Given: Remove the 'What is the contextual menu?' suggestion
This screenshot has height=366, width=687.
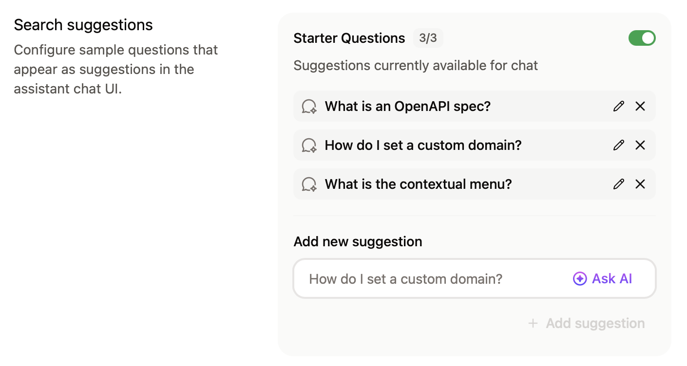Looking at the screenshot, I should click(640, 184).
